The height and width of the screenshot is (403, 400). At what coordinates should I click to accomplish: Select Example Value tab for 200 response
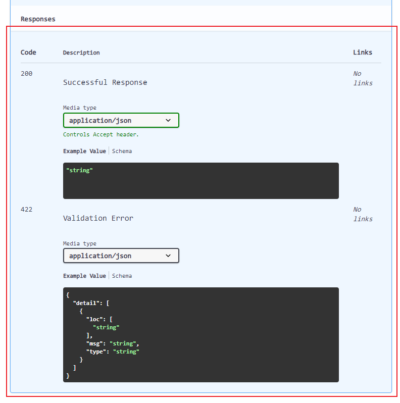[84, 151]
